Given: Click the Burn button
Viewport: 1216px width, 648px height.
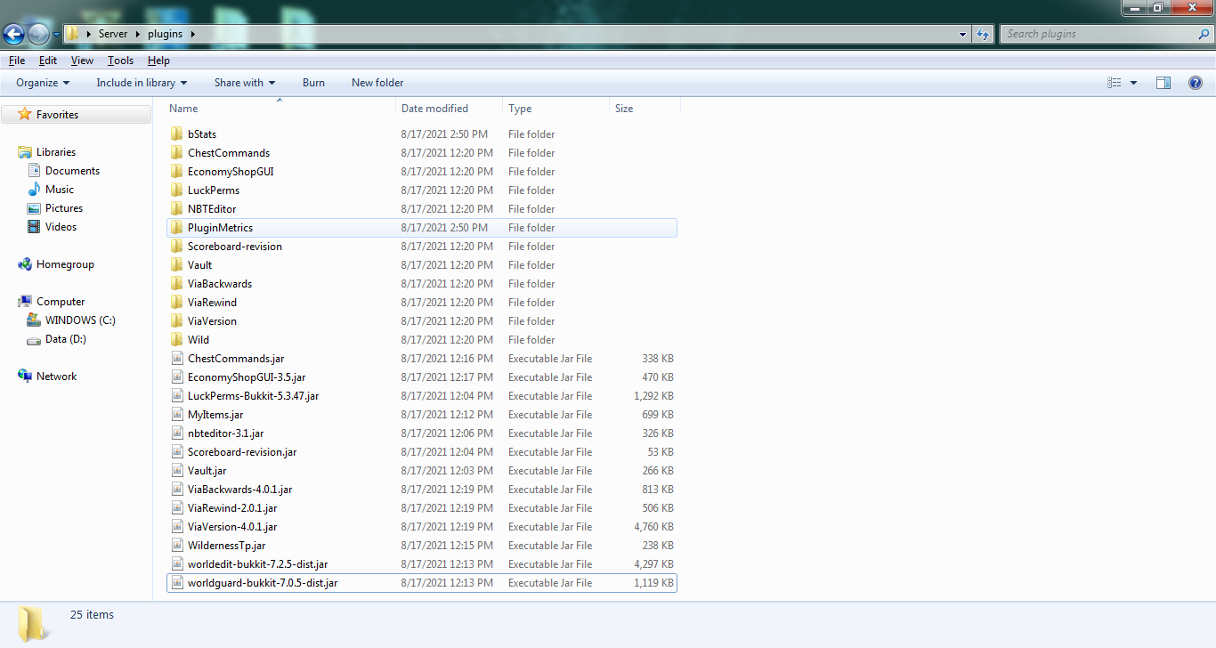Looking at the screenshot, I should click(x=313, y=83).
